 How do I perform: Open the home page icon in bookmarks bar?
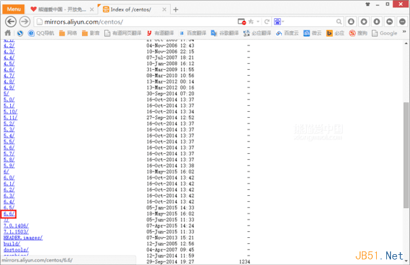8,33
